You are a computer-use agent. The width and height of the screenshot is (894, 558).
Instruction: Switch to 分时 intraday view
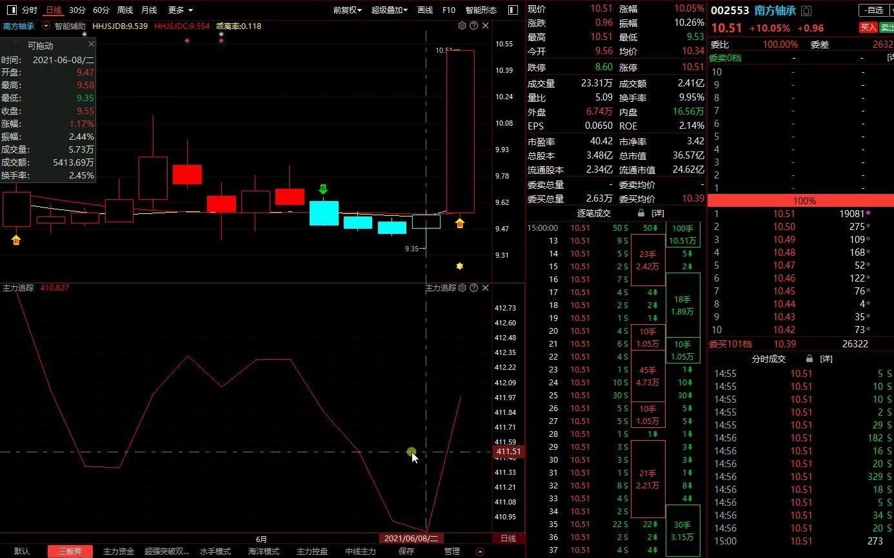[x=30, y=10]
